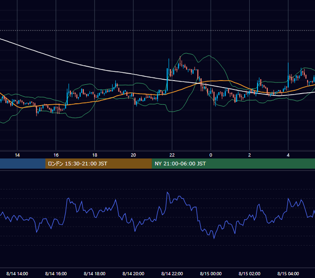Viewport: 315px width, 278px height.
Task: Click the oscillator trough after 8/15 00:00
Action: pyautogui.click(x=214, y=238)
